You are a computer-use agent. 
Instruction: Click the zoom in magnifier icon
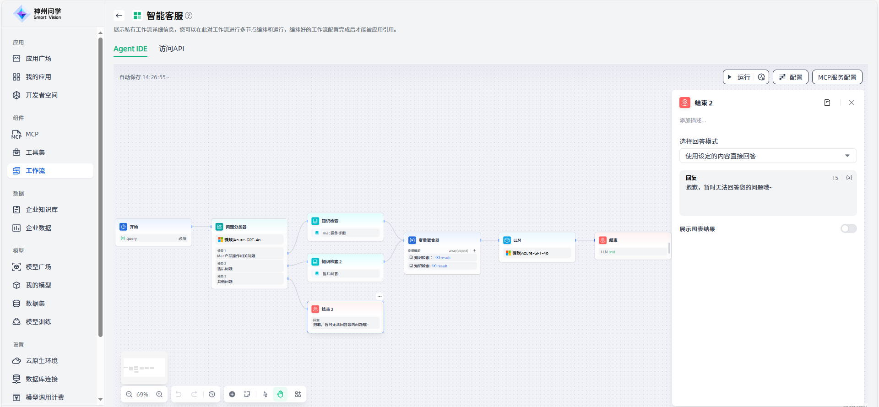159,394
